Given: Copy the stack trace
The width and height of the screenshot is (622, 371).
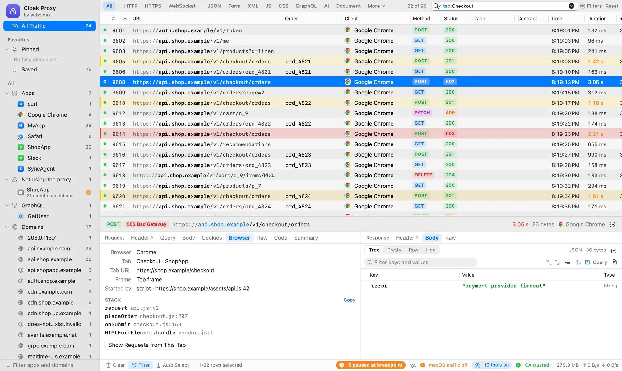Looking at the screenshot, I should (x=349, y=300).
